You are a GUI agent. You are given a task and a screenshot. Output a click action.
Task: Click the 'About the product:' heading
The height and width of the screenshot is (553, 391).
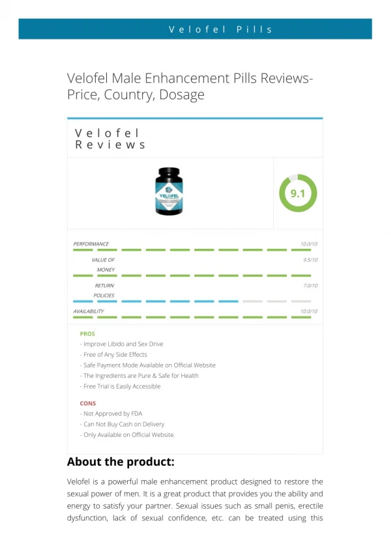[121, 461]
